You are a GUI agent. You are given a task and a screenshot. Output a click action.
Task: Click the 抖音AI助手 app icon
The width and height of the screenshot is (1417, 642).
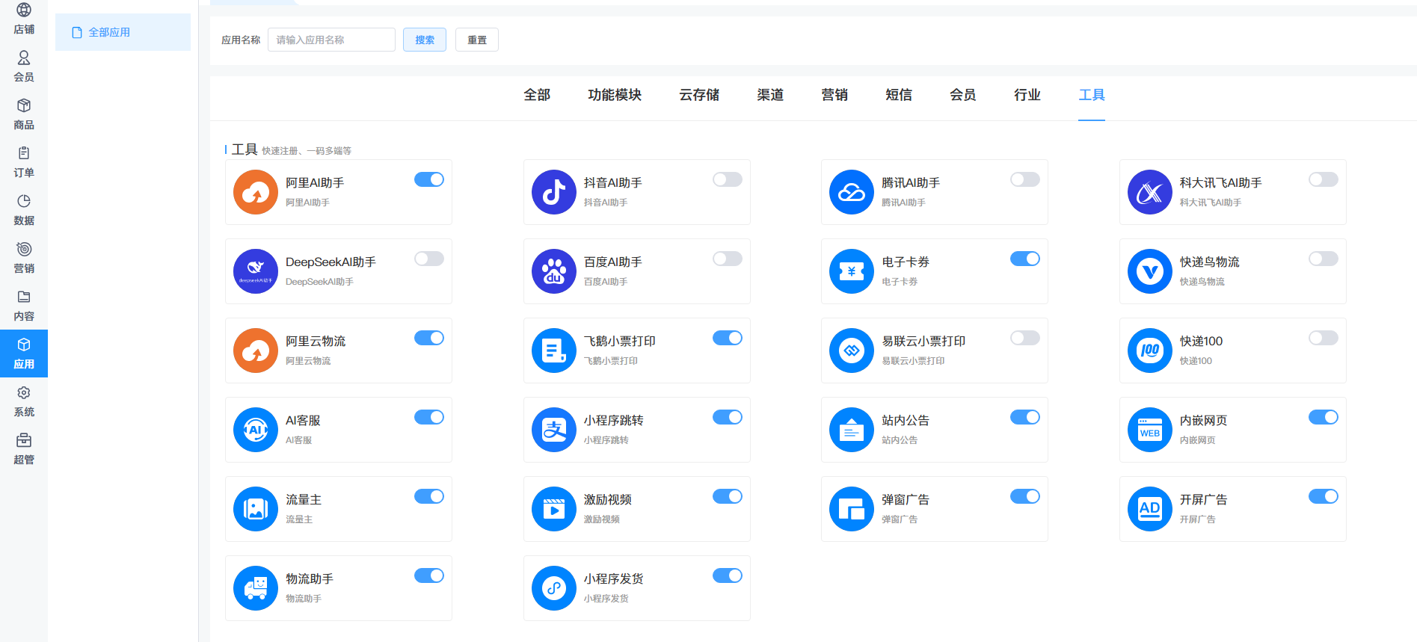554,192
